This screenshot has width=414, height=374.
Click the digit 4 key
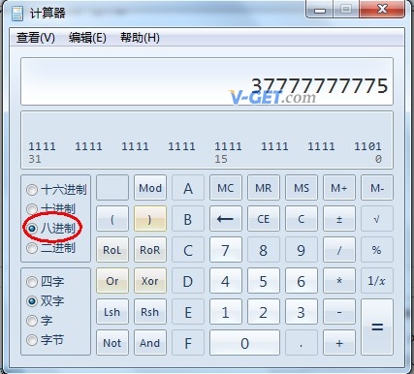click(x=226, y=281)
